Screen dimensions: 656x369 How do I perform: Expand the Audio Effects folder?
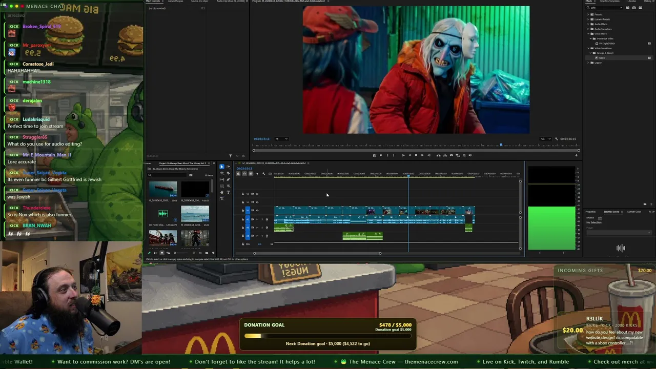click(x=588, y=24)
